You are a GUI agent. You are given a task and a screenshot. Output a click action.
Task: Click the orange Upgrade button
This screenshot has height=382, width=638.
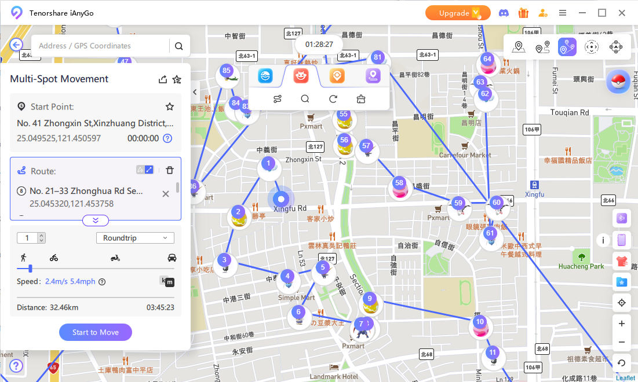[x=458, y=13]
